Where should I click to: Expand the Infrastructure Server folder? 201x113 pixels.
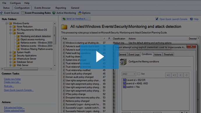[x=10, y=59]
